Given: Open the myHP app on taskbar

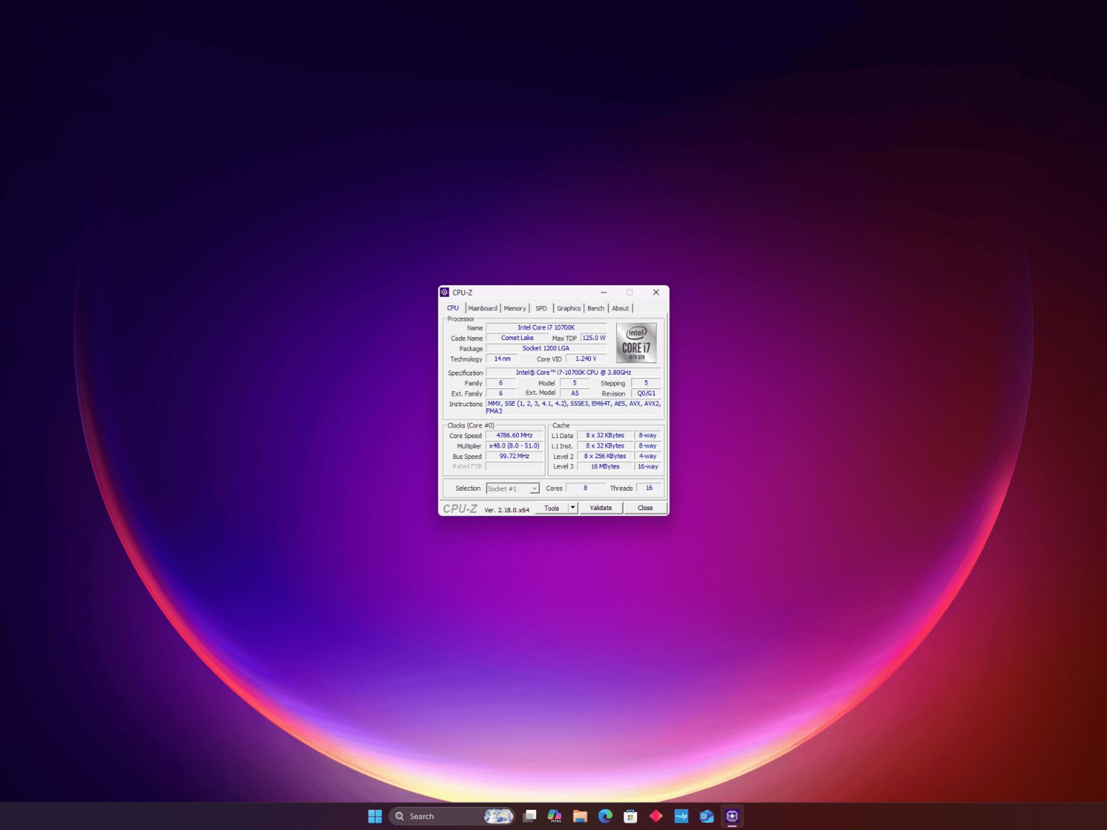Looking at the screenshot, I should pos(681,816).
